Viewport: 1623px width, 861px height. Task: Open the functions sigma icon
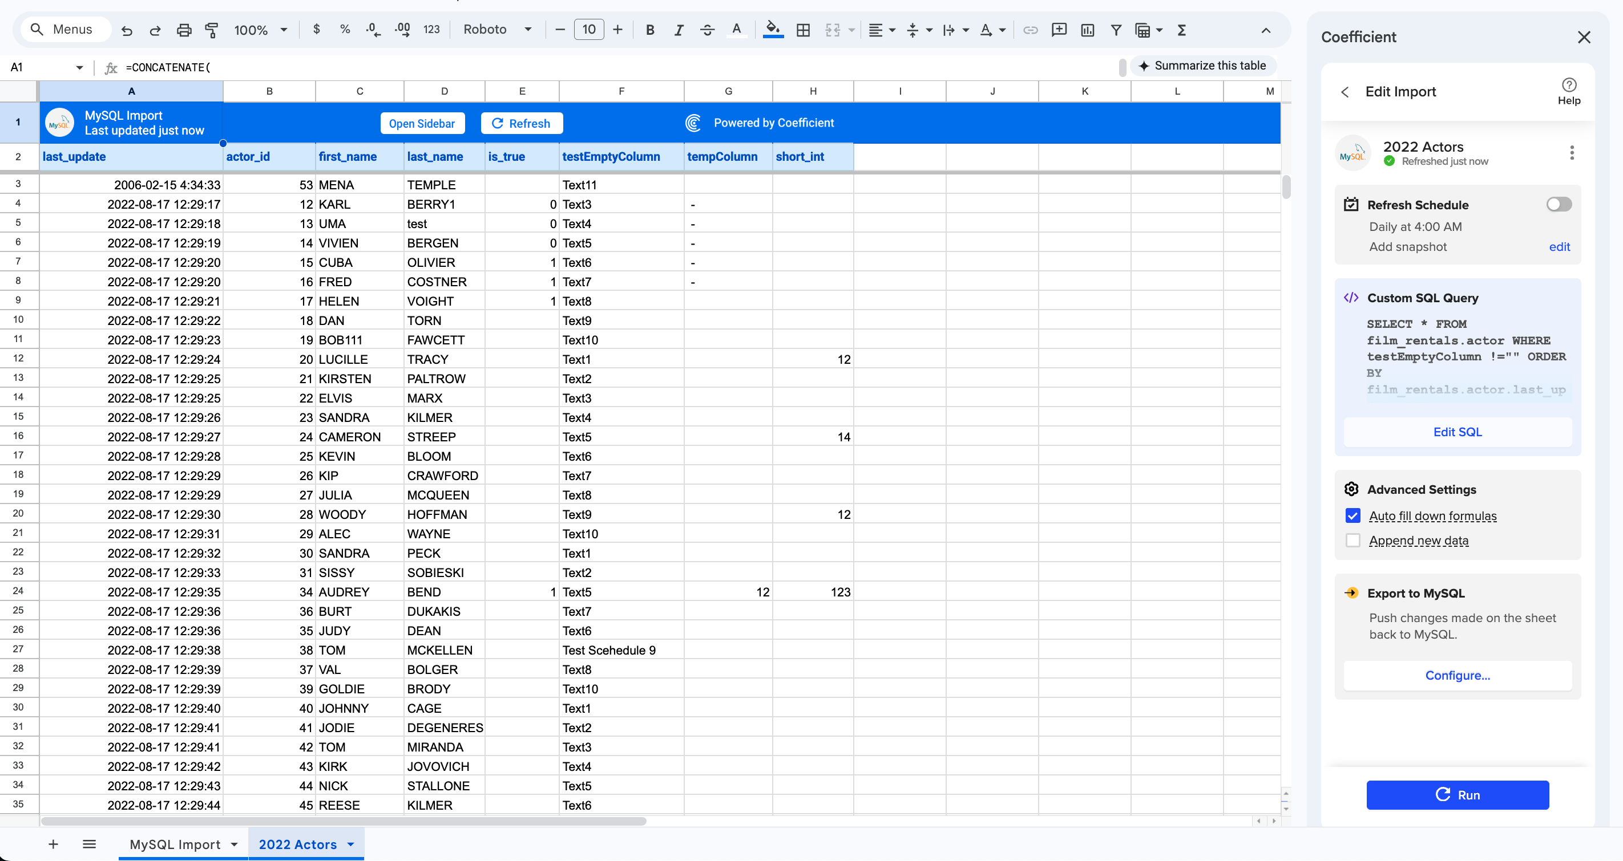1181,30
